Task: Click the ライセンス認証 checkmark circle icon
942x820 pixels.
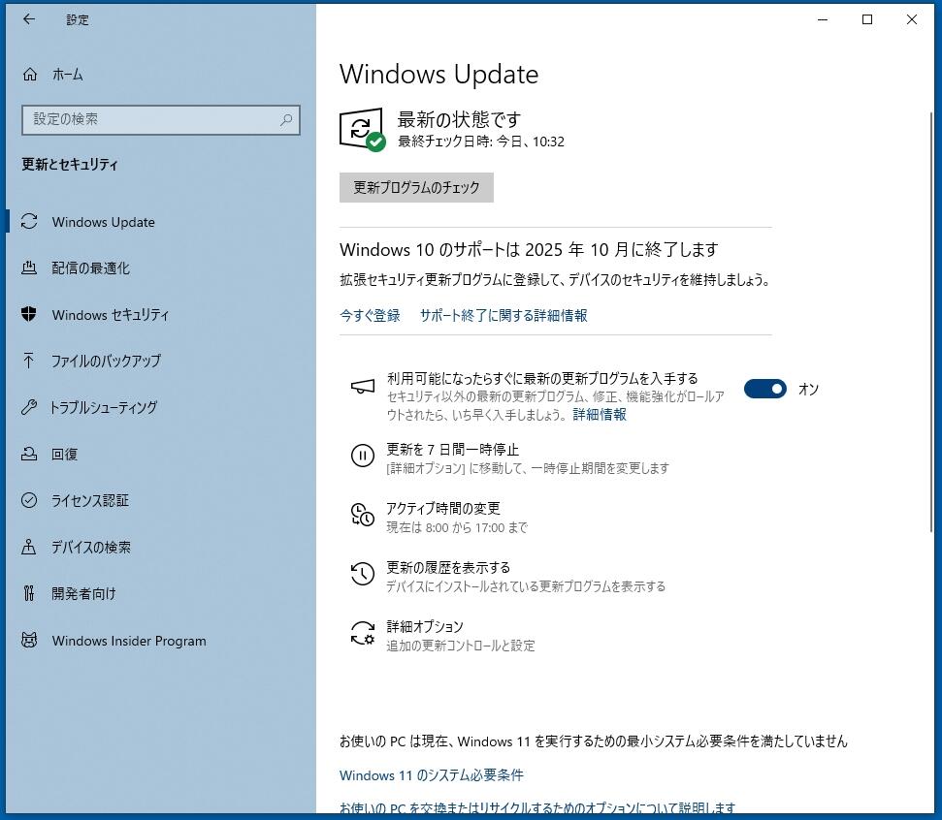Action: tap(29, 500)
